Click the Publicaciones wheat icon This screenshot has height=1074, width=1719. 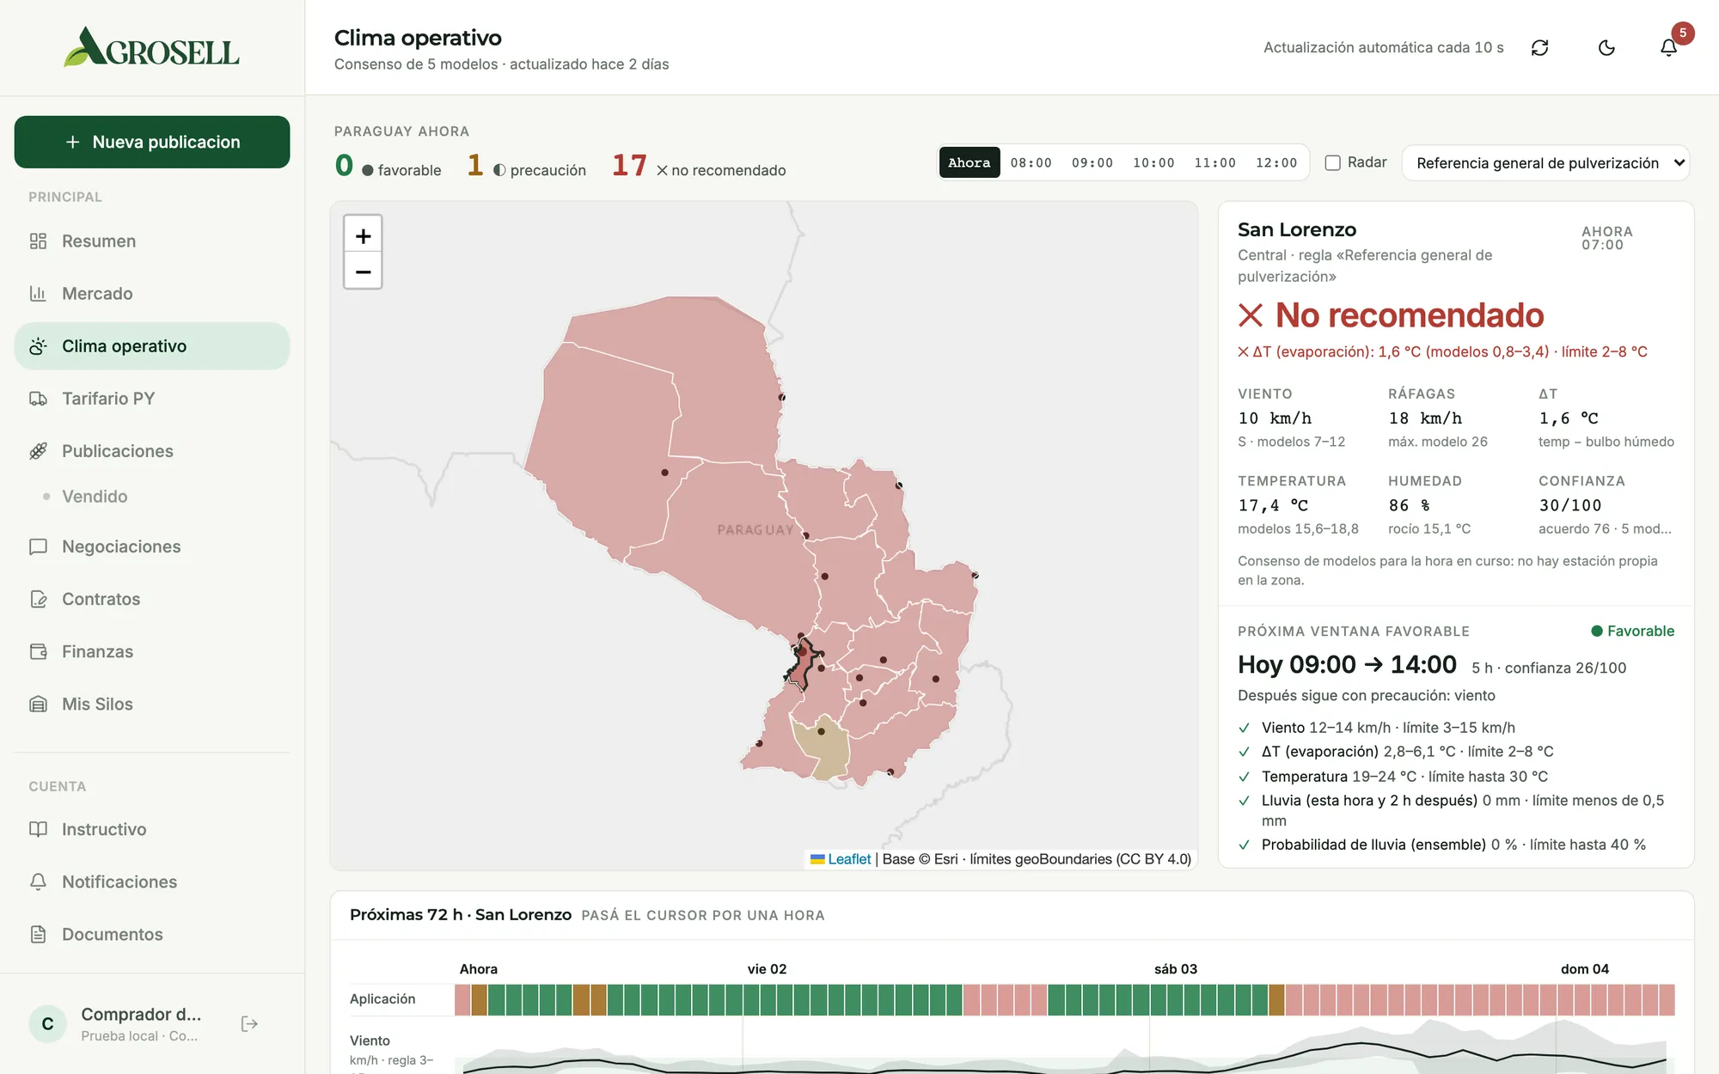[x=38, y=451]
